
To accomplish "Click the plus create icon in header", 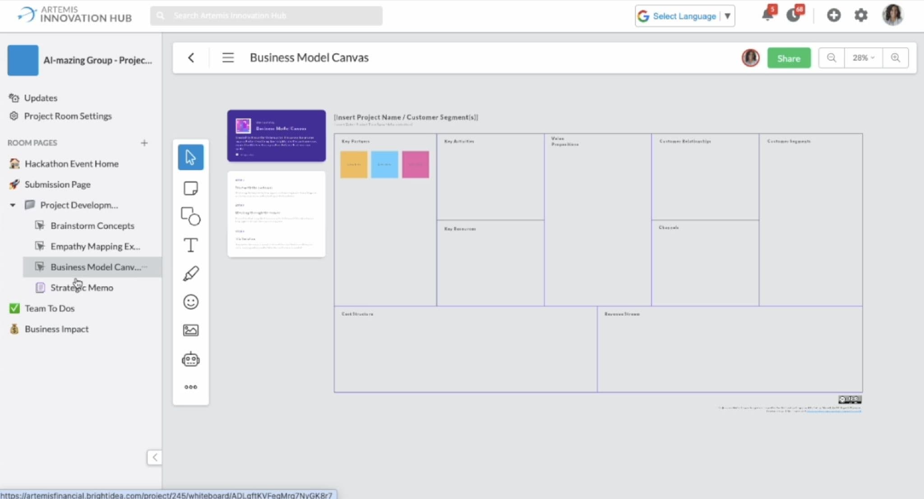I will [834, 15].
